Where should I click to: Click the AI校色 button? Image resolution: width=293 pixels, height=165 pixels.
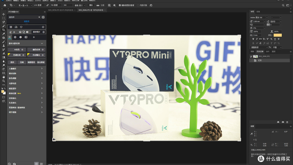point(17,50)
